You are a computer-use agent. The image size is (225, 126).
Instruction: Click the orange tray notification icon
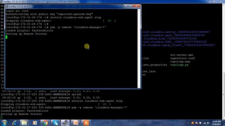tap(192, 123)
